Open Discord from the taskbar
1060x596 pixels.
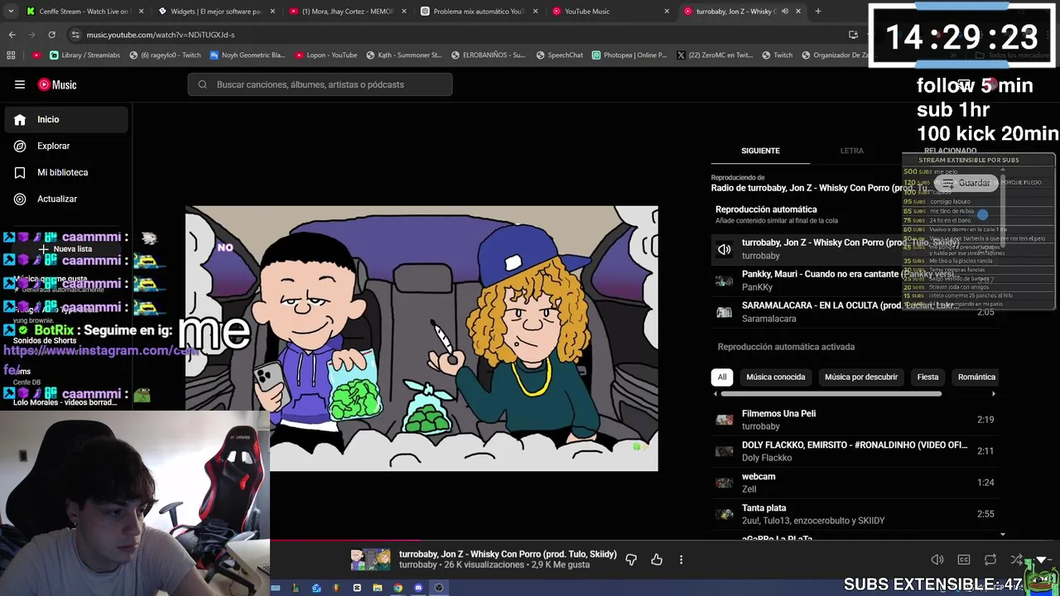418,588
